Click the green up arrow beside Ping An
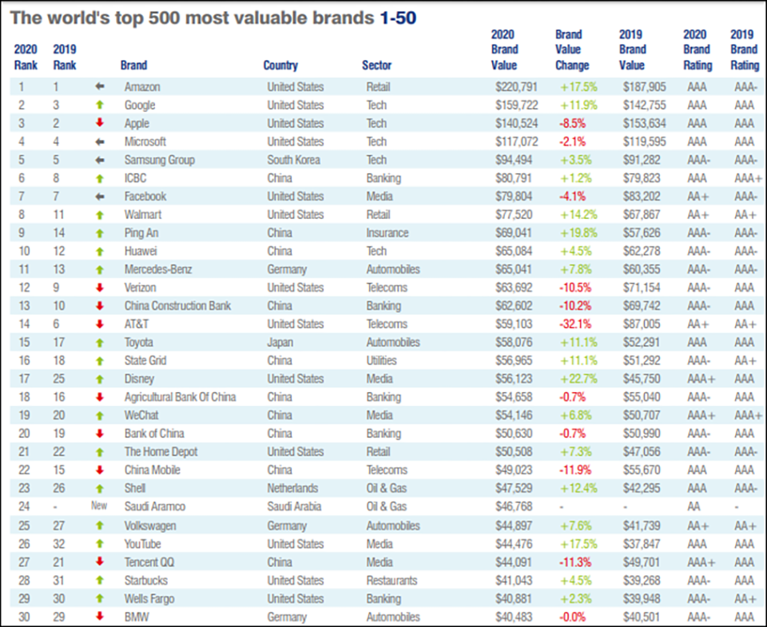 tap(100, 233)
